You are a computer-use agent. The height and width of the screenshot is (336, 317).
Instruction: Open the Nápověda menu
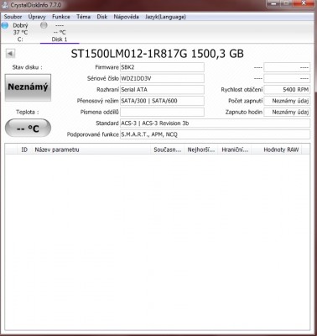coord(126,17)
